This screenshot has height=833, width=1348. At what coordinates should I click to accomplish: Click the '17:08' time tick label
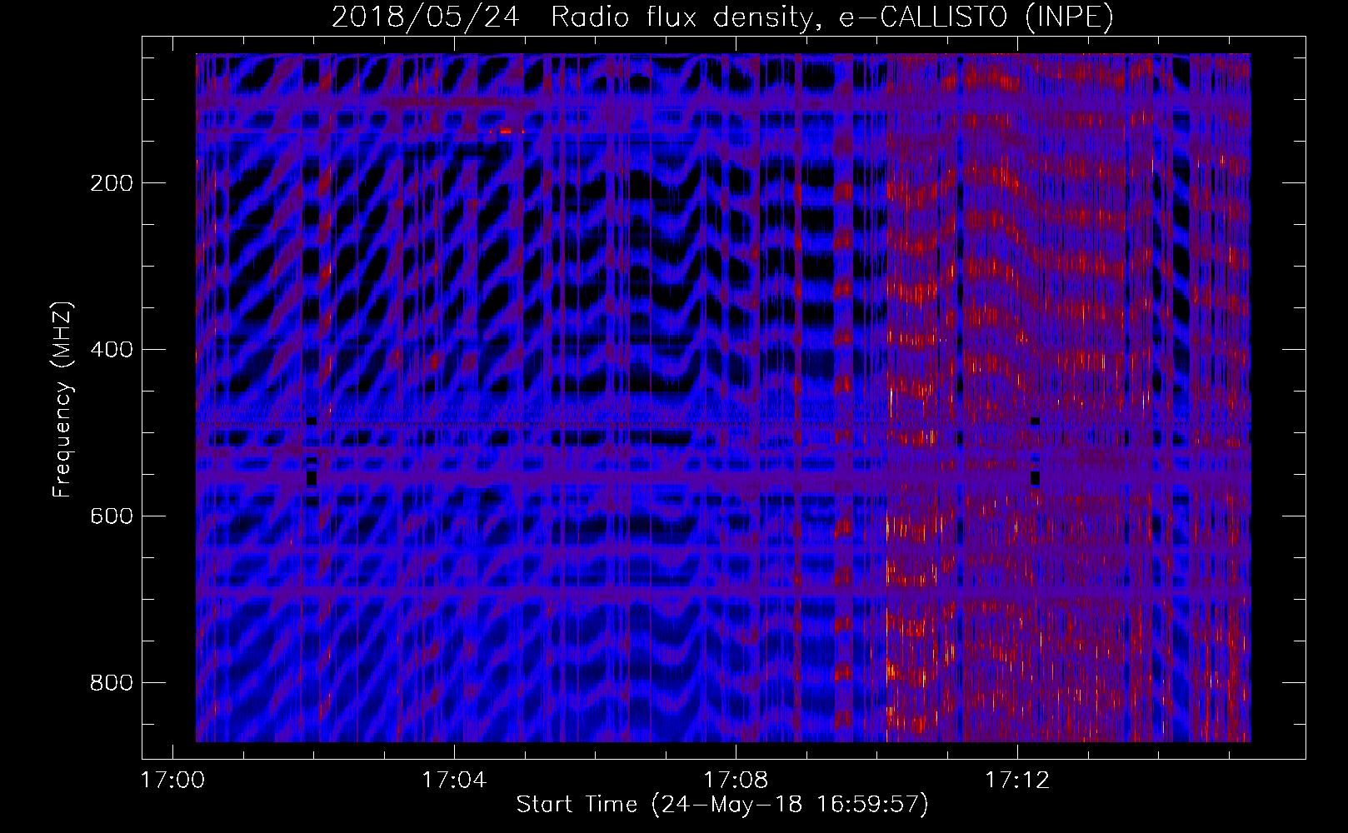pyautogui.click(x=736, y=781)
